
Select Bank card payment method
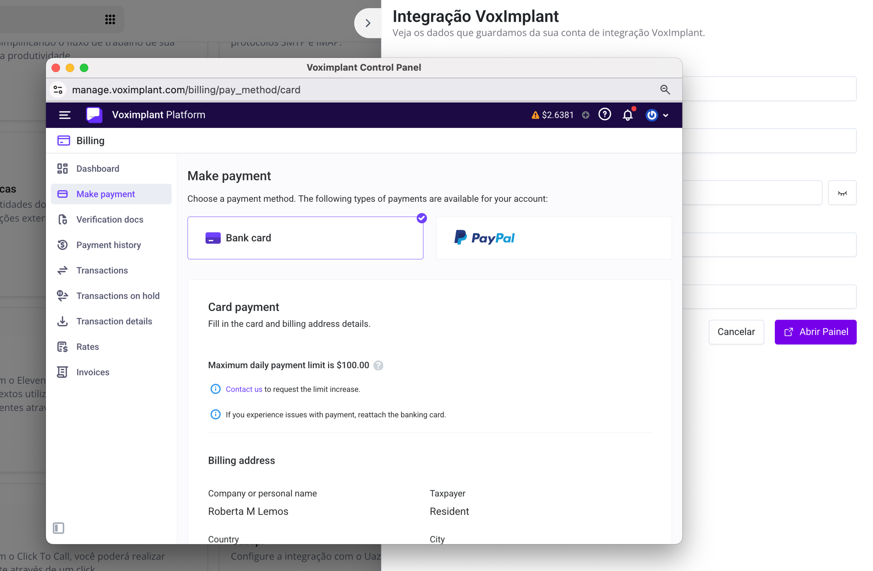(x=305, y=238)
